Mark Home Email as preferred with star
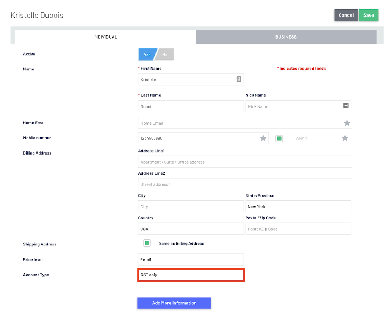385x320 pixels. (347, 123)
